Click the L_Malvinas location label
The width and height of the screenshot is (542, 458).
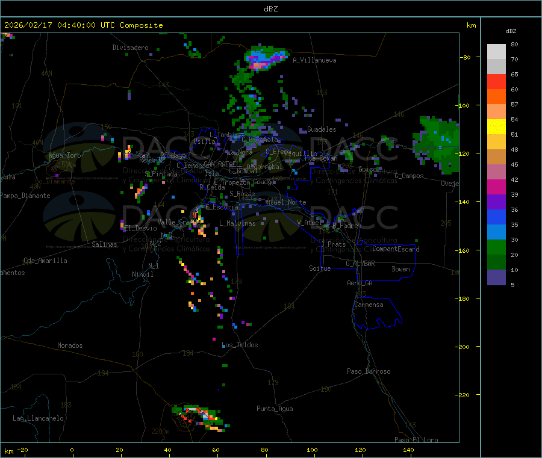[x=237, y=223]
